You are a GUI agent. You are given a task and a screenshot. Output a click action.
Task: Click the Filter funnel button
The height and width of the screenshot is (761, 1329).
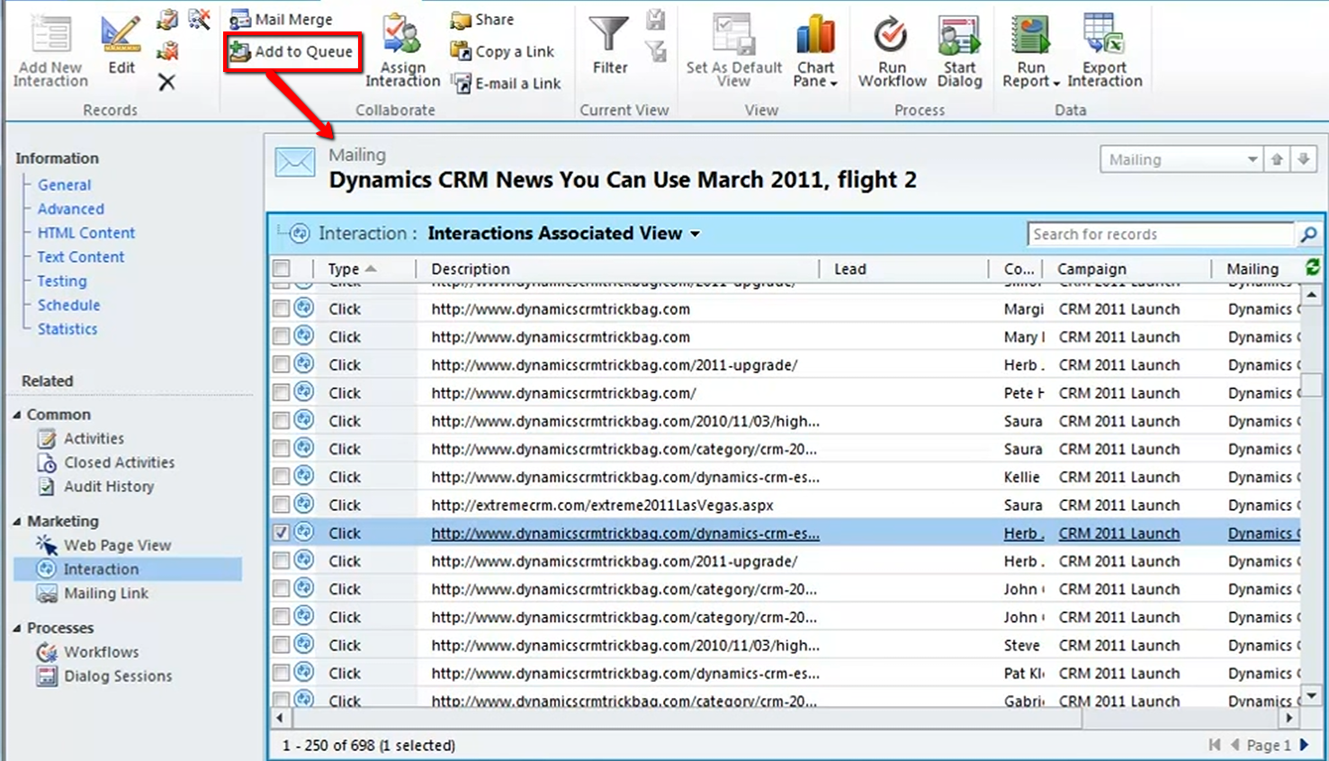pyautogui.click(x=609, y=45)
